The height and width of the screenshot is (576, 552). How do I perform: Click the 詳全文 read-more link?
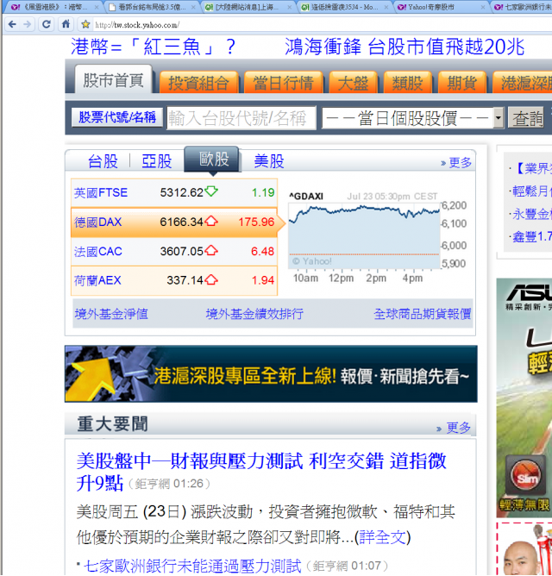[383, 537]
